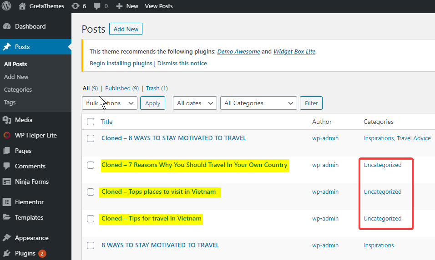Open Categories submenu item under Posts
The image size is (435, 260).
pyautogui.click(x=18, y=90)
